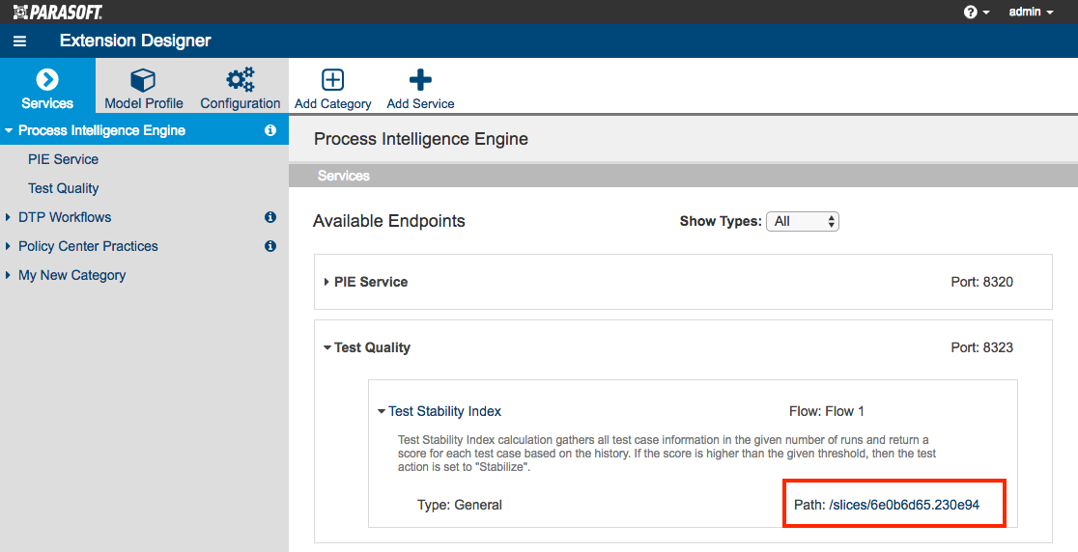1078x552 pixels.
Task: Expand Policy Center Practices category
Action: (x=9, y=246)
